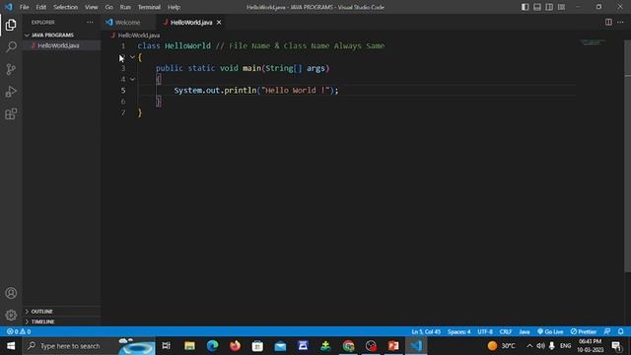This screenshot has height=355, width=631.
Task: Open the Terminal menu
Action: pyautogui.click(x=149, y=7)
